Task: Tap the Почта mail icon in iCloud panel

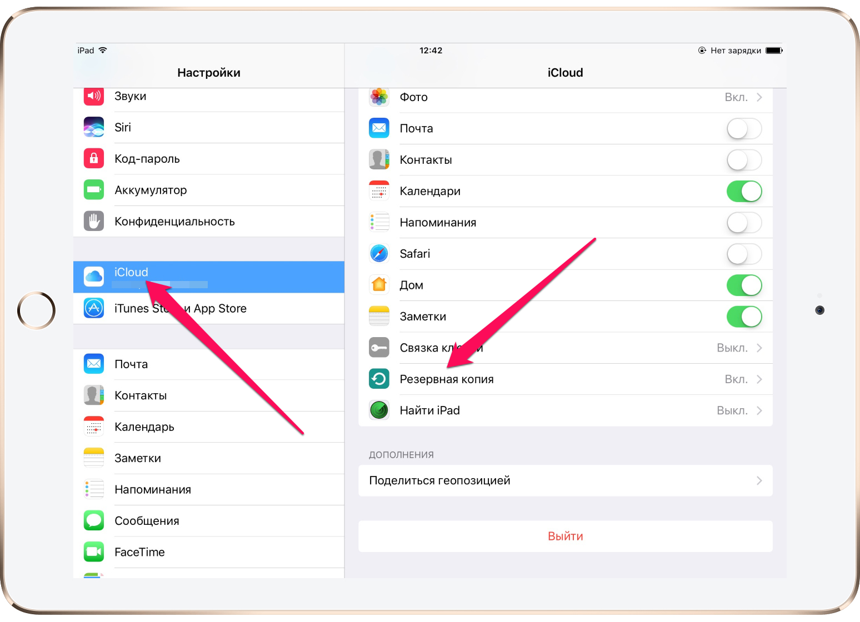Action: (x=379, y=128)
